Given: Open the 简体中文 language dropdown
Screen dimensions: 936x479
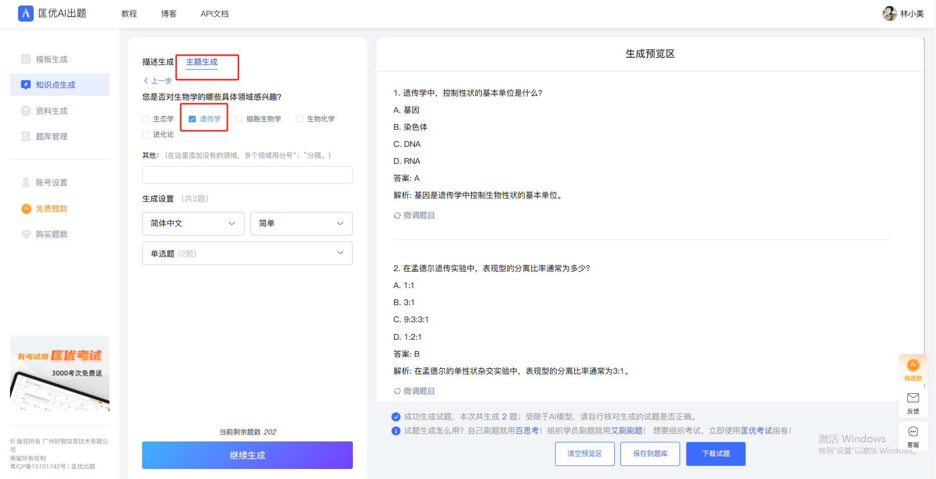Looking at the screenshot, I should click(x=193, y=223).
